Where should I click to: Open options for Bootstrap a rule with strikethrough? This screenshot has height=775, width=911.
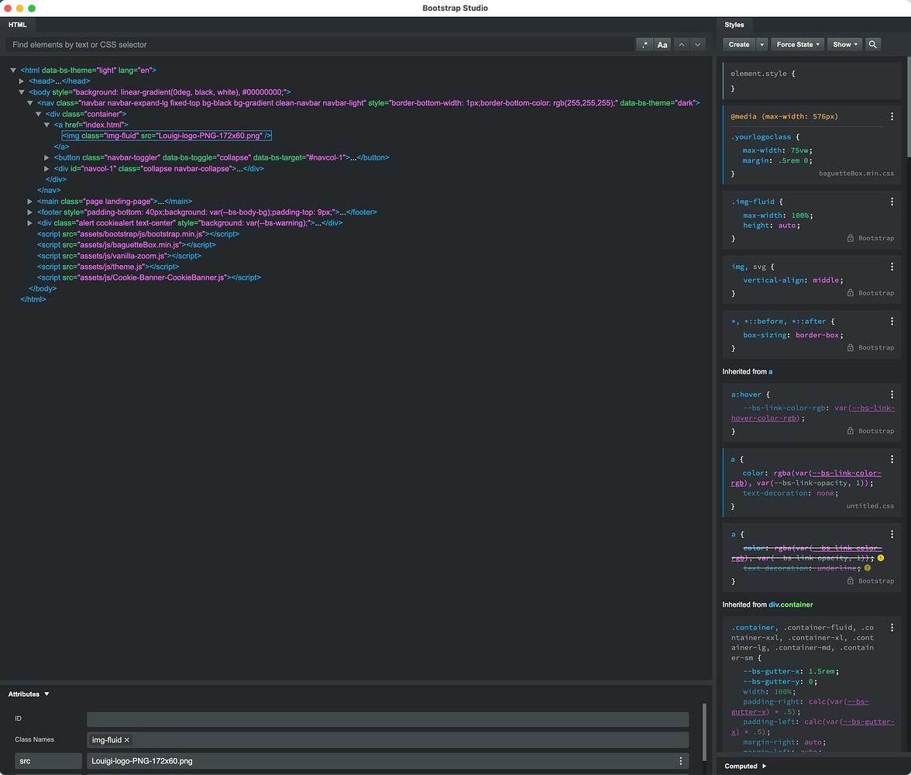892,534
